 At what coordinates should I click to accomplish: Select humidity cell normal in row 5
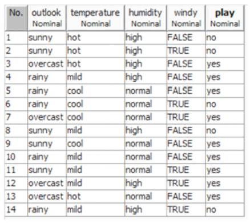(x=146, y=90)
